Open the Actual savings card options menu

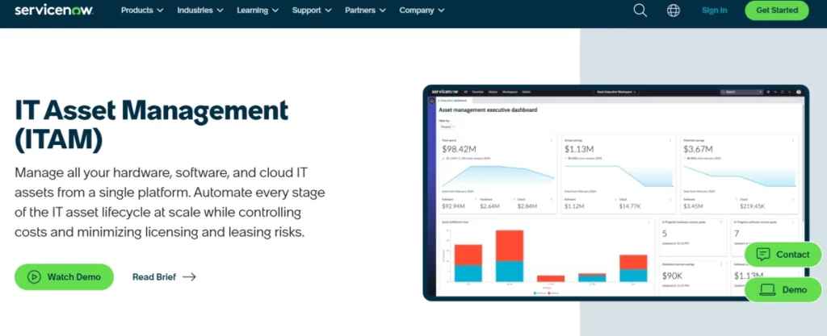[670, 140]
